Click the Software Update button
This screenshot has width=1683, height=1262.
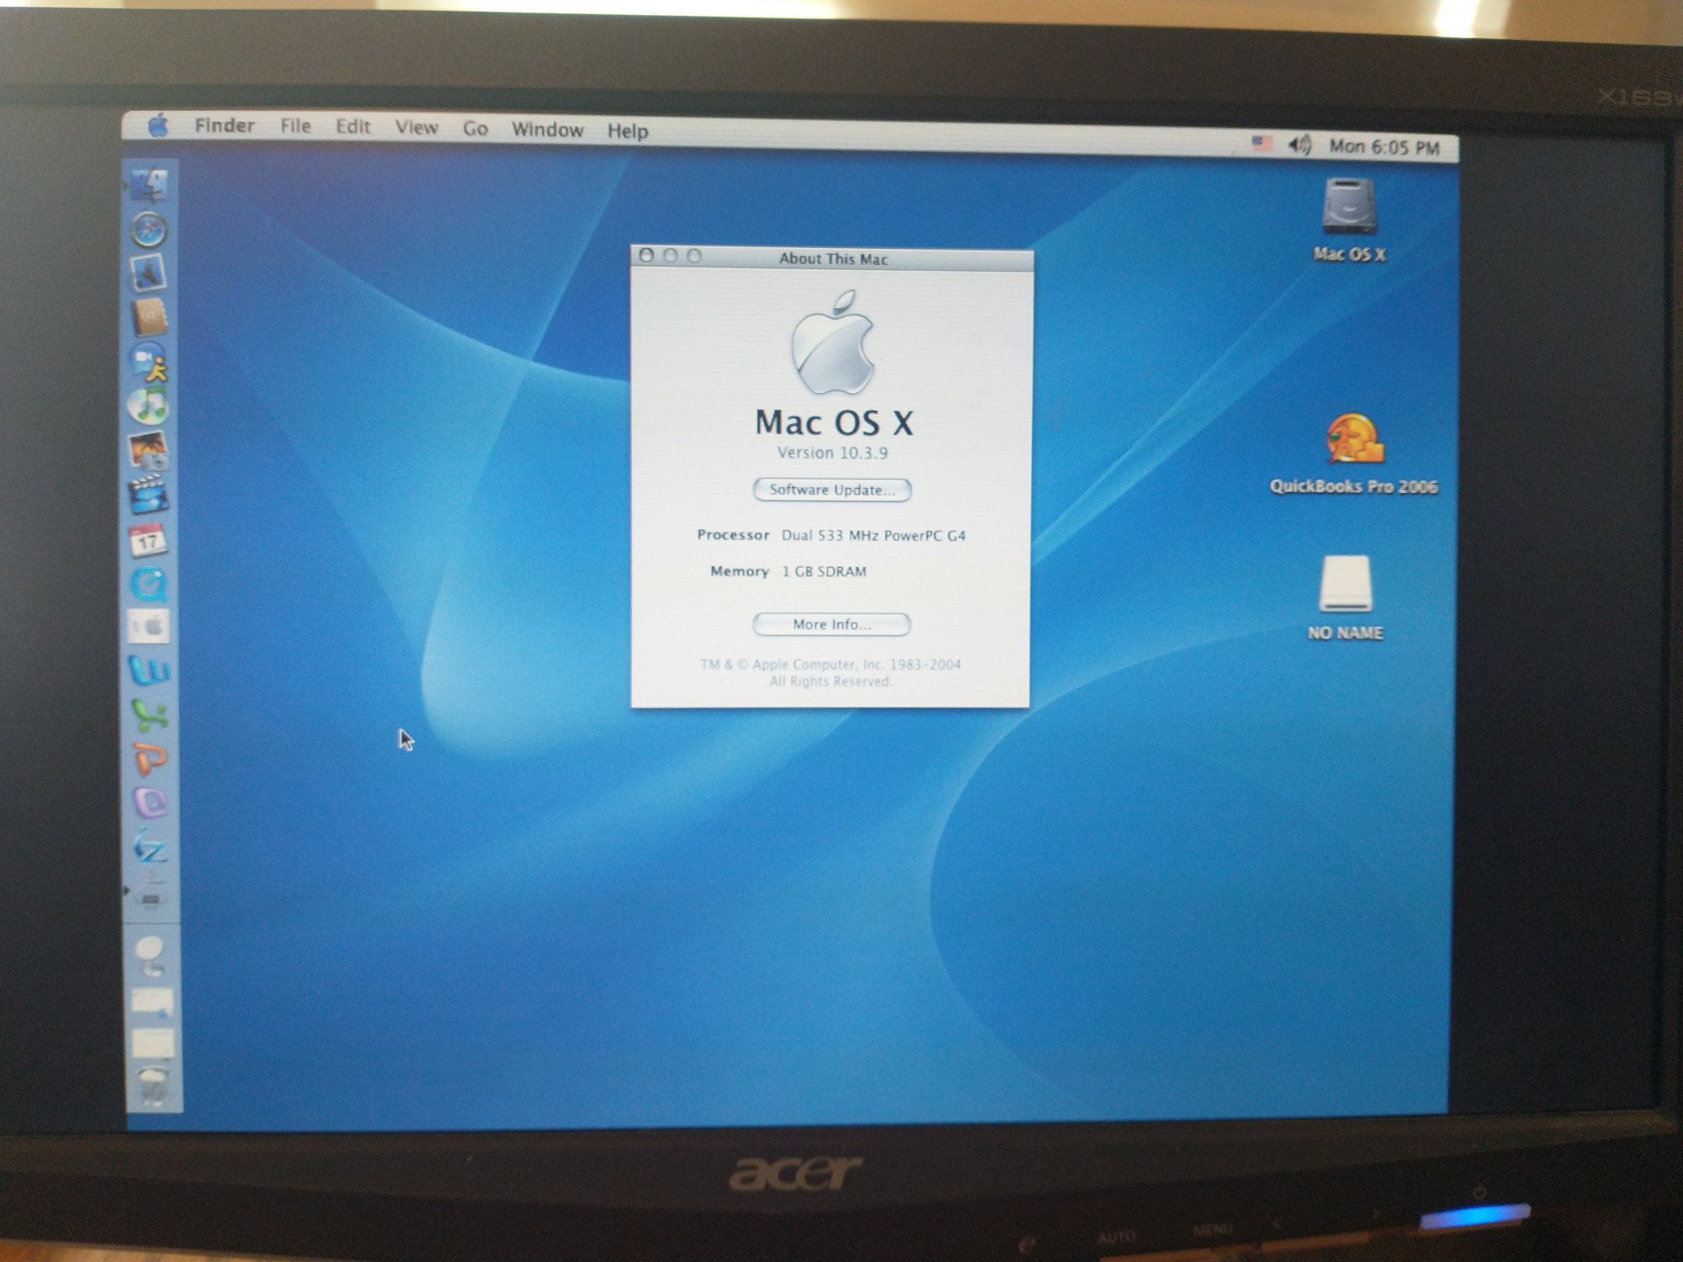(832, 490)
